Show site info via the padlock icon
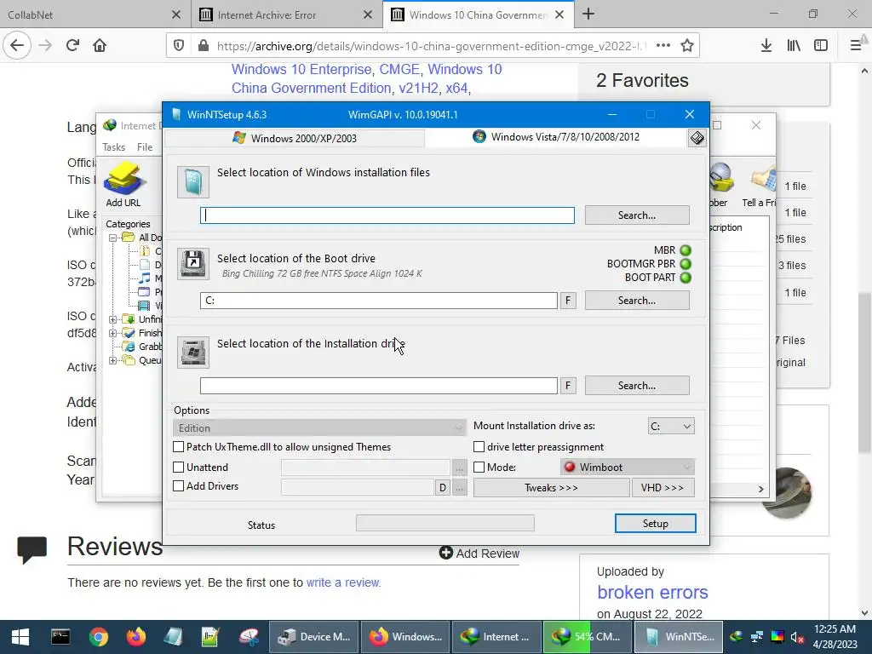Image resolution: width=872 pixels, height=654 pixels. click(204, 46)
